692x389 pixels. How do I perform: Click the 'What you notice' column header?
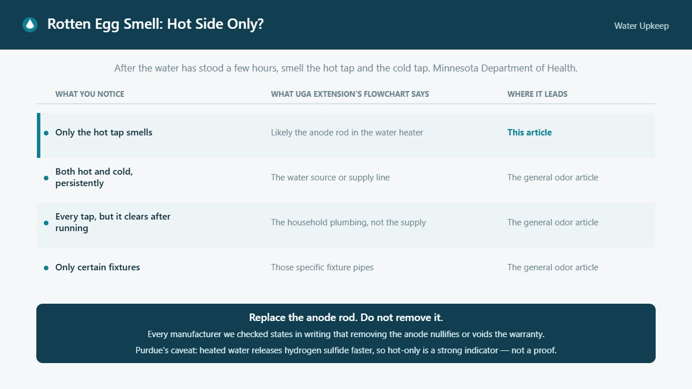90,94
